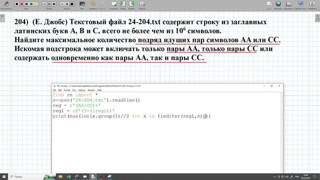Screen dimensions: 320x180
Task: Close the IDLE editor window
Action: 279,86
